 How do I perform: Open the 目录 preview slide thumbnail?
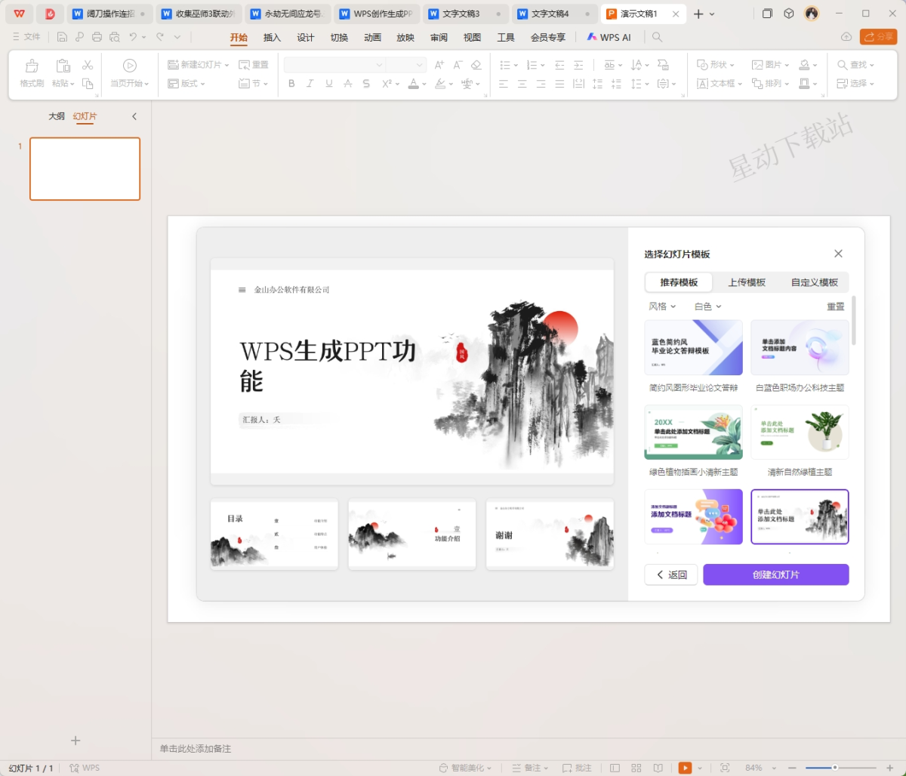[274, 534]
